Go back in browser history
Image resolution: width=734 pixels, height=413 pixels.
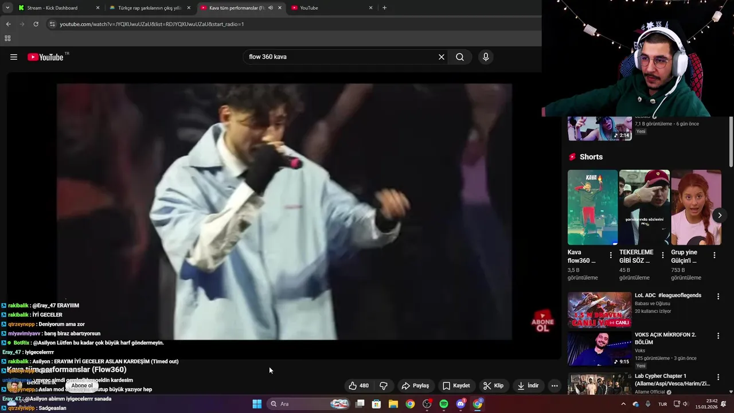point(8,24)
